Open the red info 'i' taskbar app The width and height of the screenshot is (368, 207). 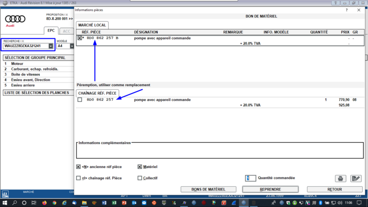224,203
